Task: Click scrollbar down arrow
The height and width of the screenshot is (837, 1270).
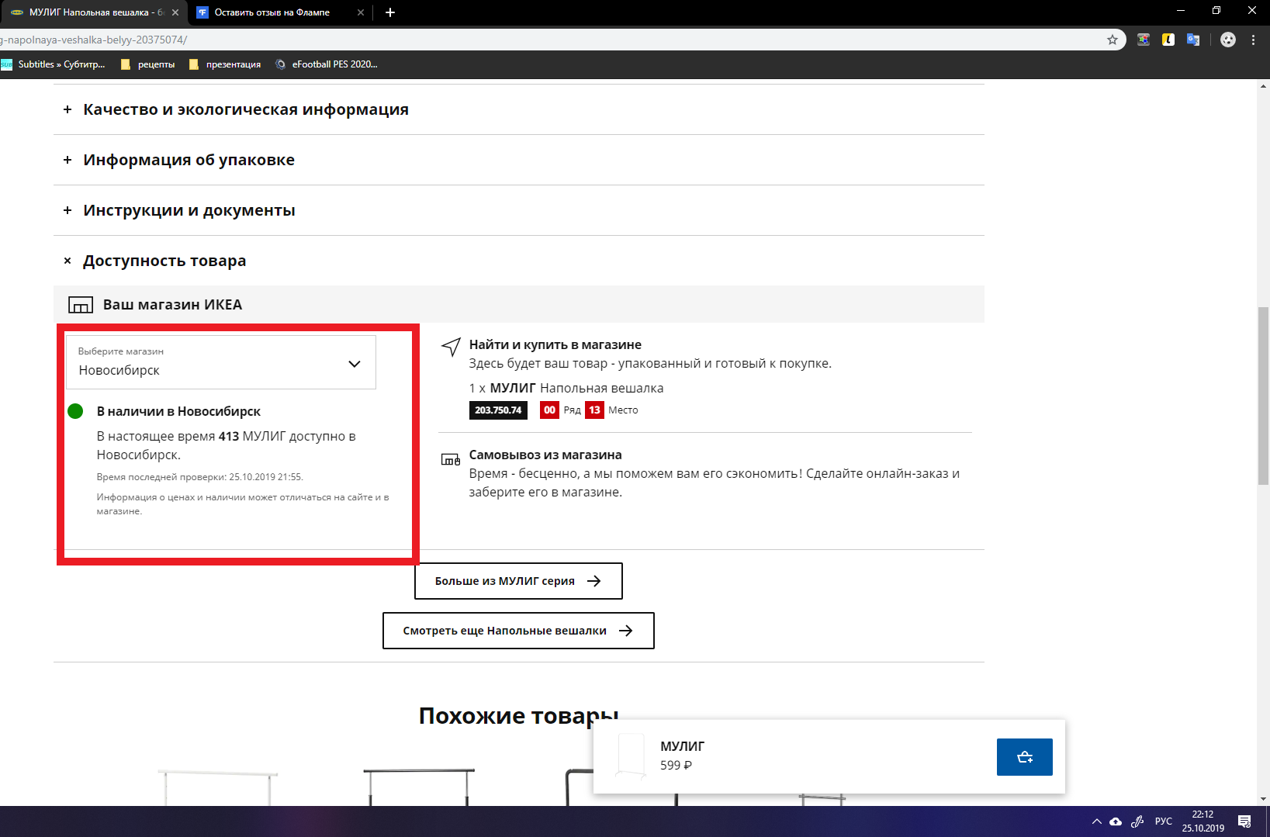Action: [x=1263, y=799]
